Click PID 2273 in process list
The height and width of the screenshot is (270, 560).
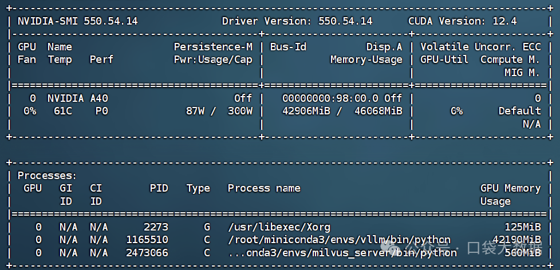tap(156, 227)
